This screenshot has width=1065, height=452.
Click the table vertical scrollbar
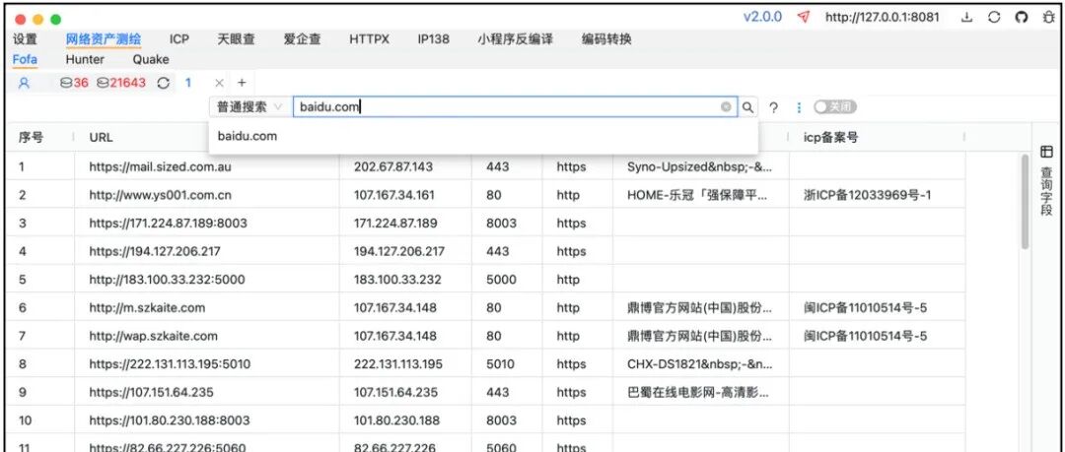pyautogui.click(x=1025, y=202)
